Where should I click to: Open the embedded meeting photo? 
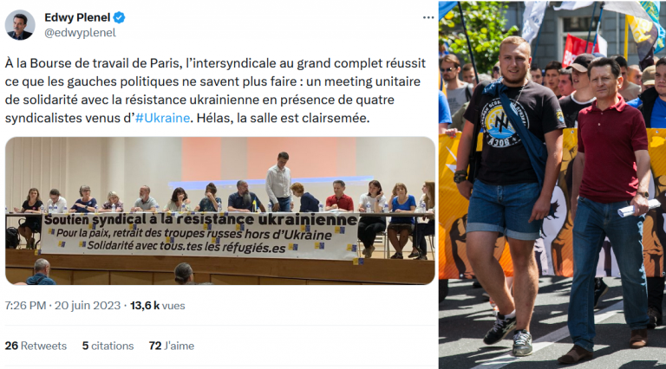tap(220, 210)
